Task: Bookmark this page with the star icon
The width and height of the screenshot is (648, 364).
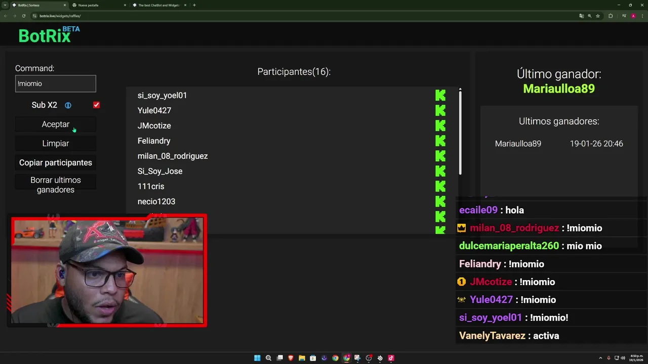Action: 598,16
